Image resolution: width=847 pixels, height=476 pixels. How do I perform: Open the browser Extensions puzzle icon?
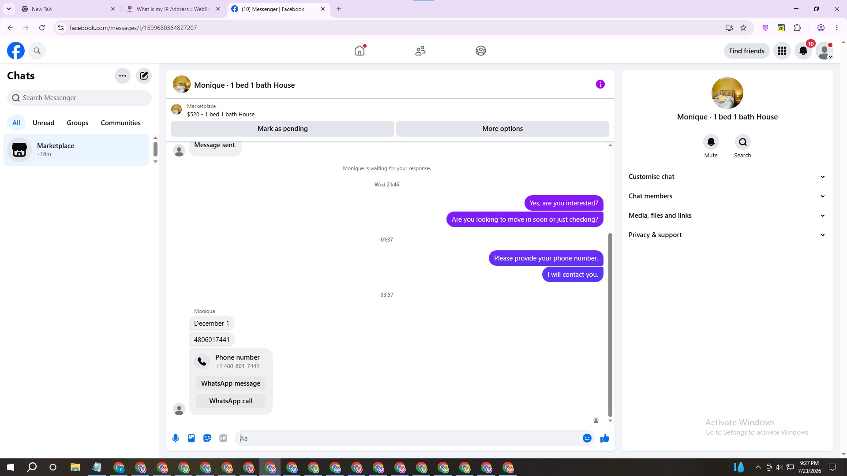tap(797, 28)
